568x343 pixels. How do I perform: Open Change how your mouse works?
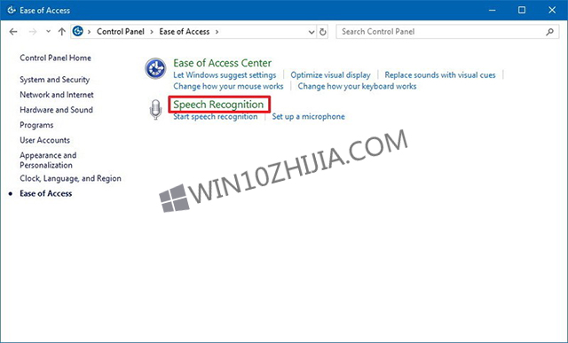click(228, 87)
